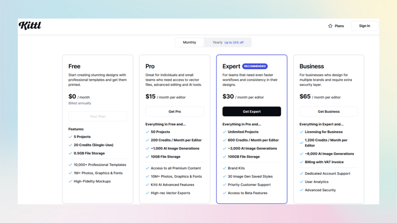Image resolution: width=397 pixels, height=223 pixels.
Task: Click '20 Credits (Single-Use)' feature
Action: [x=93, y=145]
